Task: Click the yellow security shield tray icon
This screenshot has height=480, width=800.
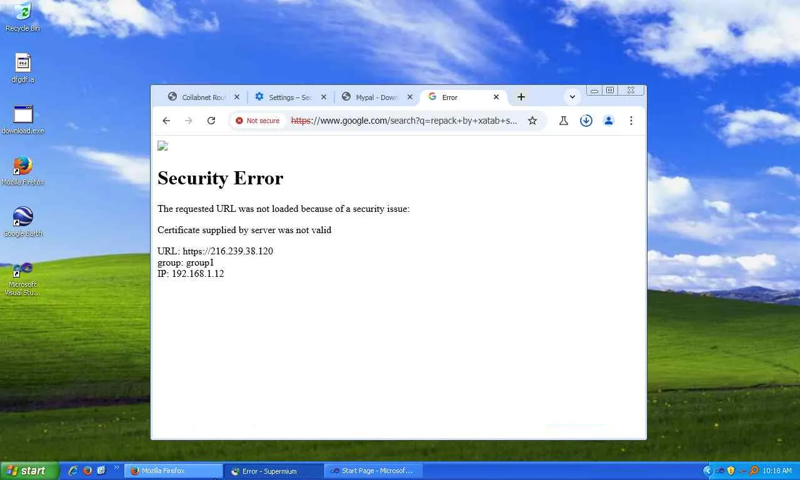Action: 731,471
